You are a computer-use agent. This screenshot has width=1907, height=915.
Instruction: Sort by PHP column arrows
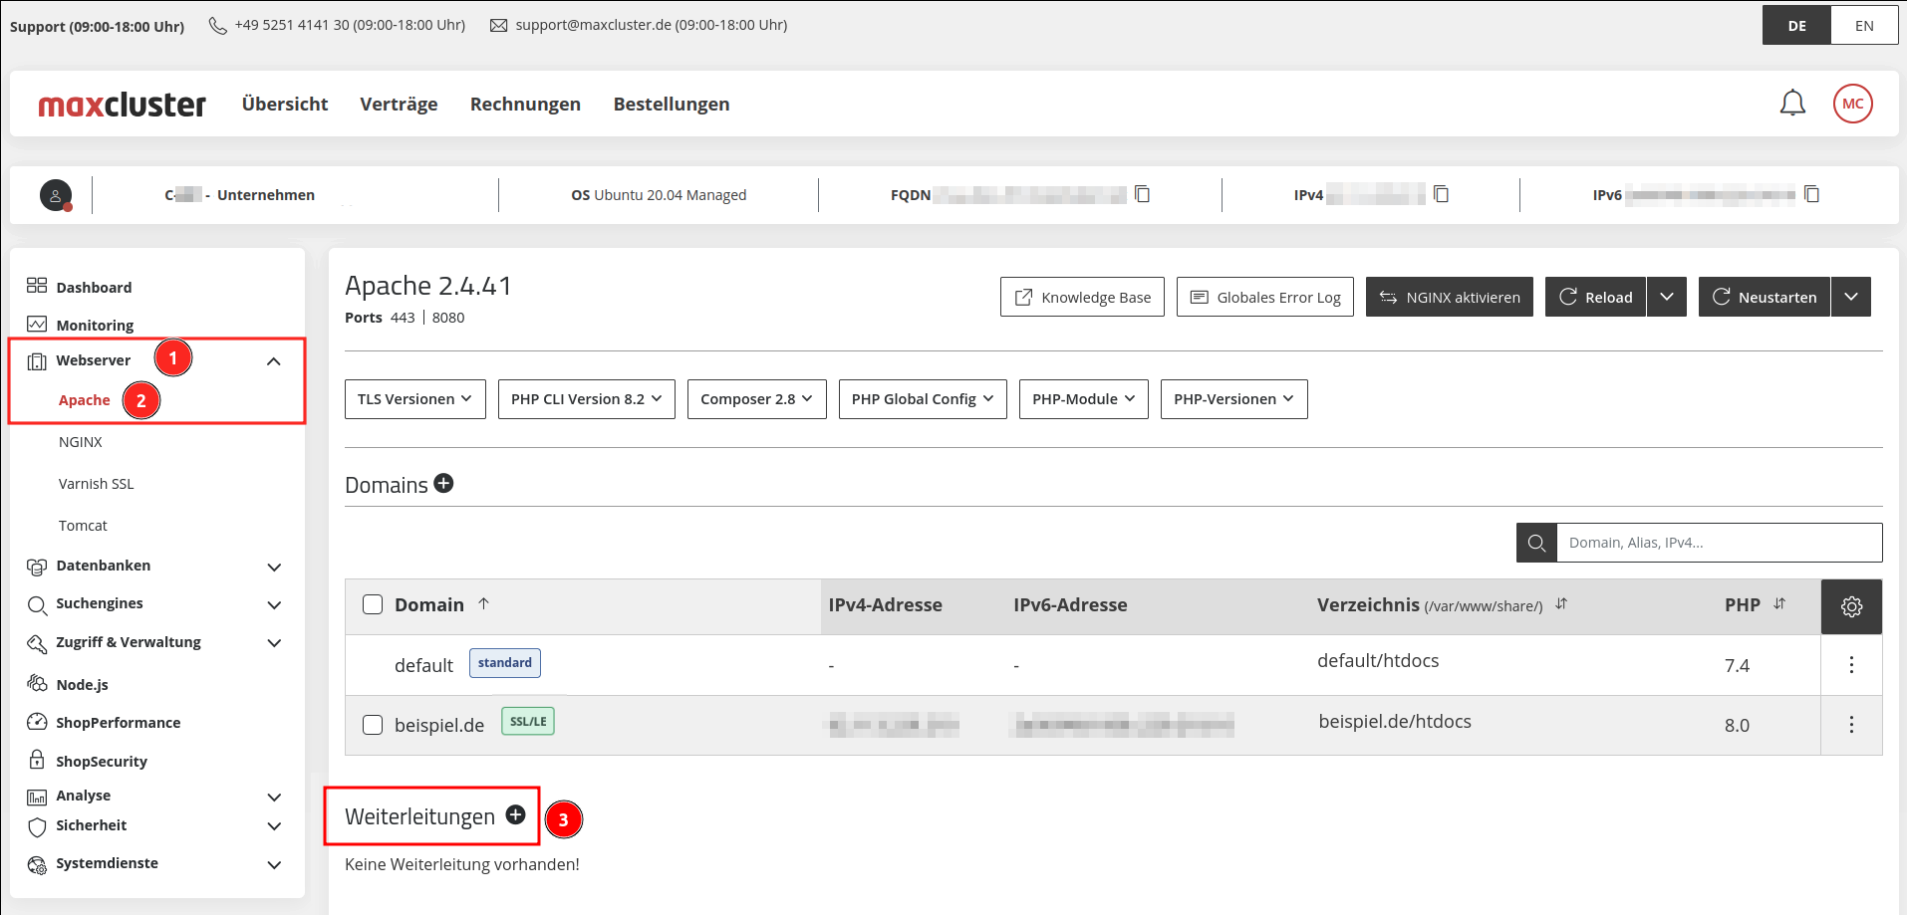(x=1779, y=604)
